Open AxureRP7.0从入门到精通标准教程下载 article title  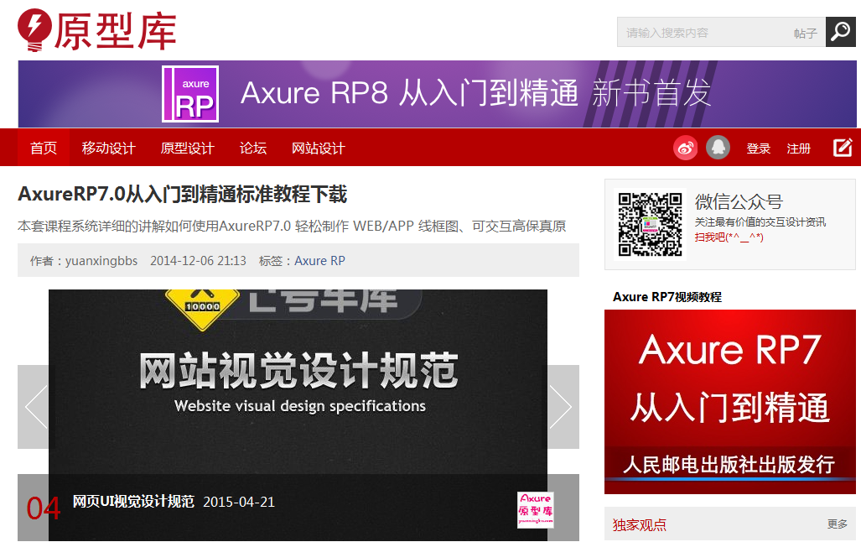(x=182, y=194)
